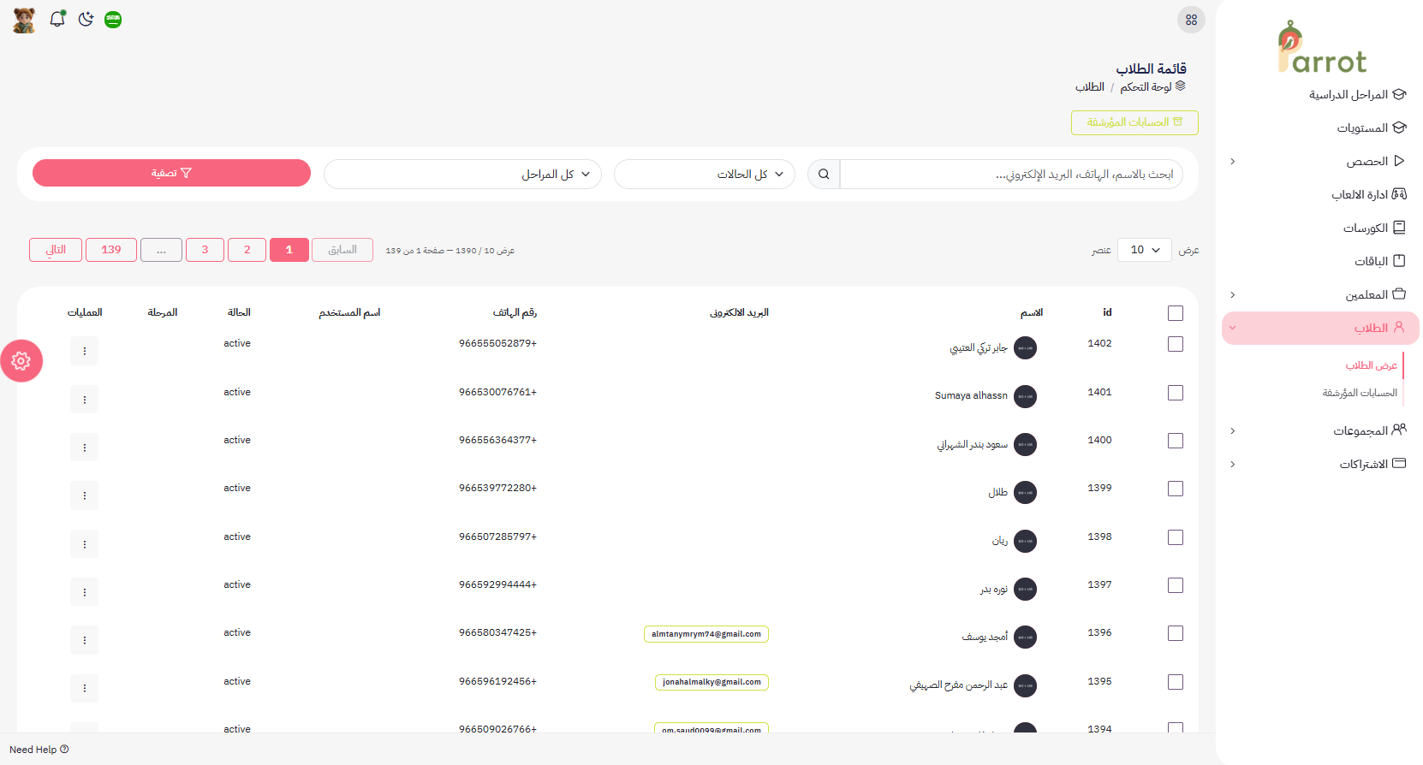Click the search magnifier icon
This screenshot has width=1423, height=765.
pos(824,174)
